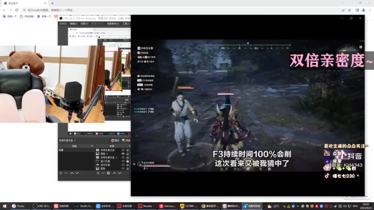Select the 场景 entry in scenes list
Screen dimensions: 374x210
(x=76, y=150)
